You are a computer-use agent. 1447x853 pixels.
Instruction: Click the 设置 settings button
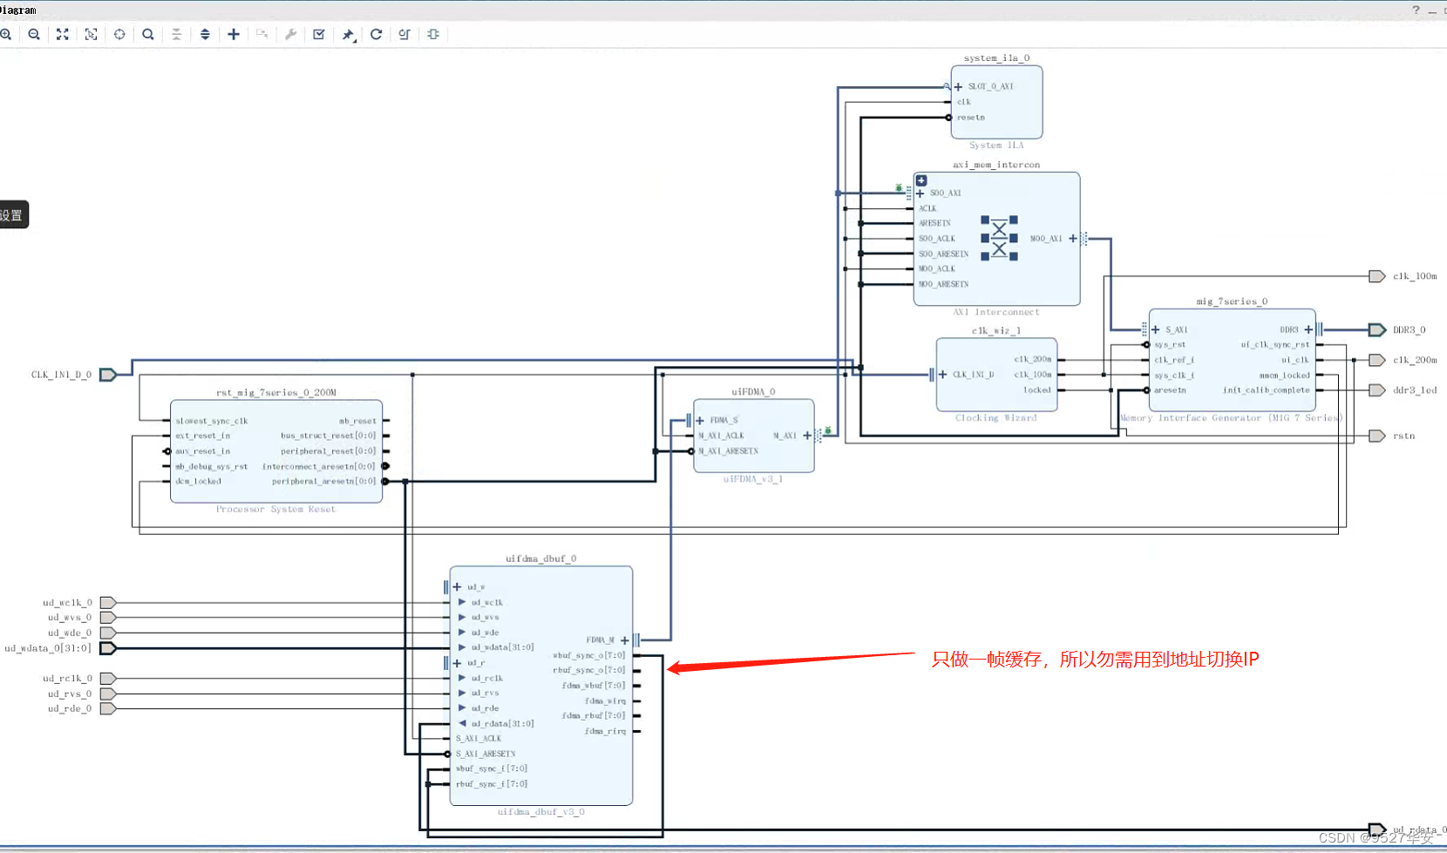pos(14,215)
